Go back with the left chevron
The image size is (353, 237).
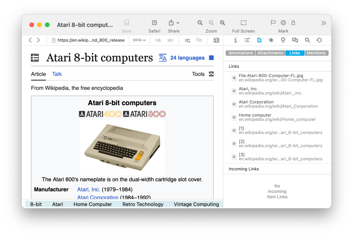(30, 40)
